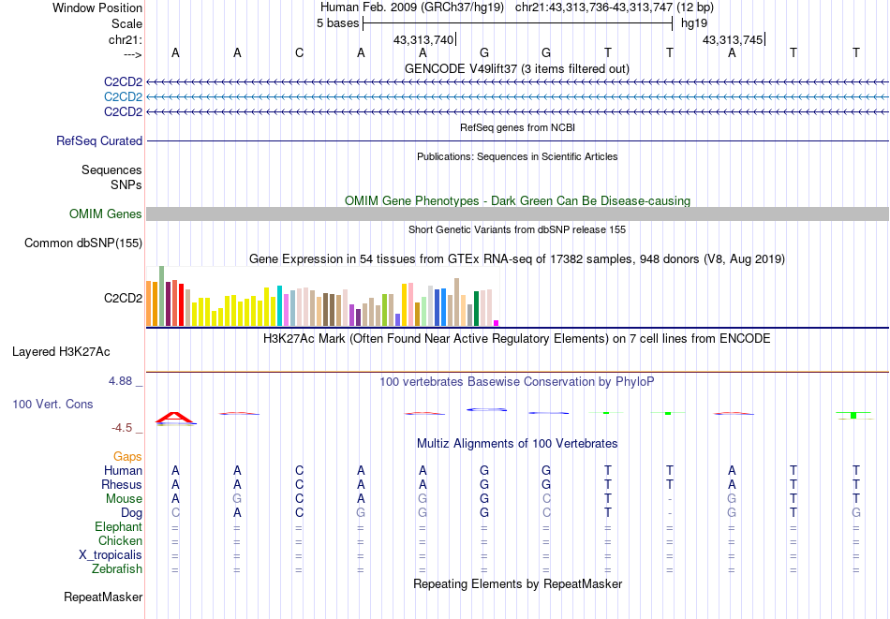Click the OMIM Genes track label
This screenshot has height=619, width=890.
(x=106, y=214)
